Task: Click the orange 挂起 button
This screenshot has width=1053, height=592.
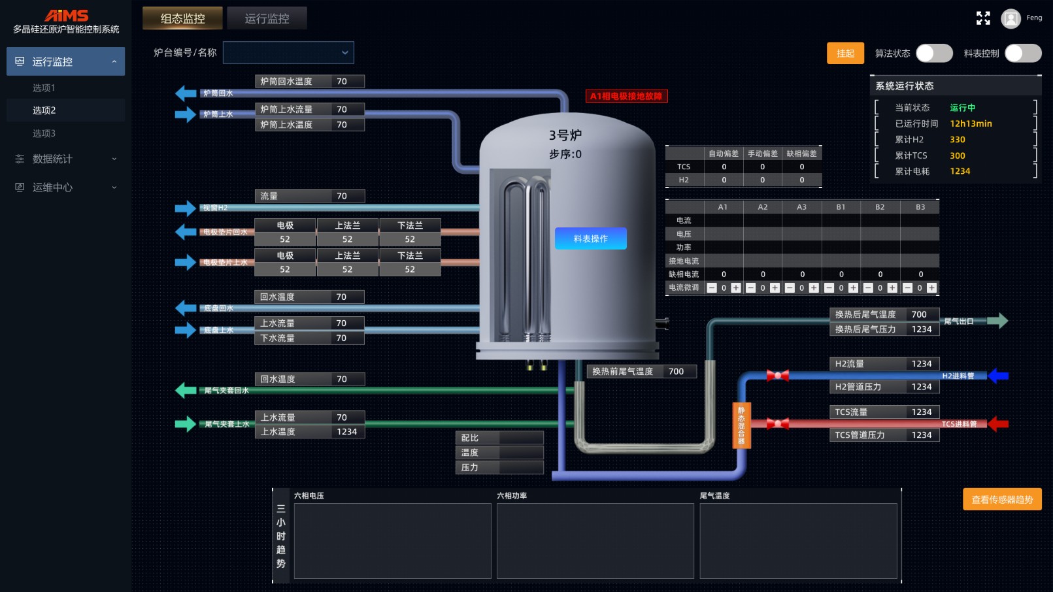Action: point(845,53)
